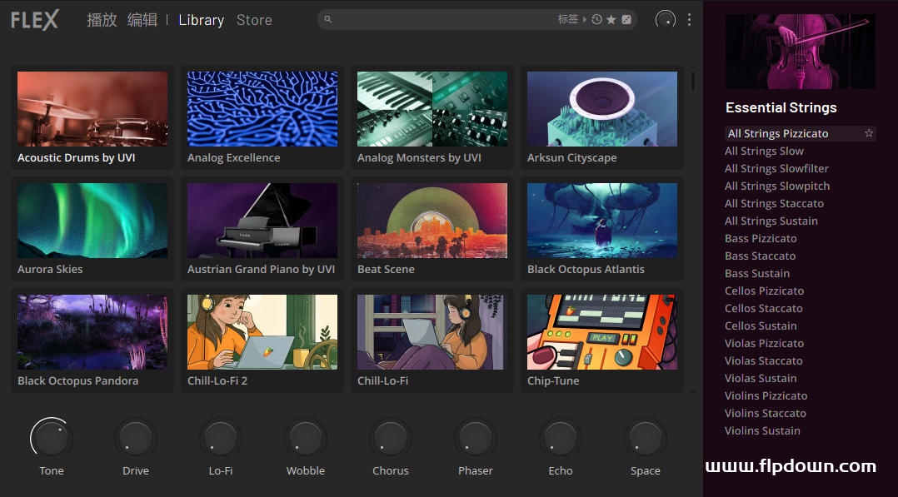Select the Violins Sustain preset

click(x=762, y=430)
